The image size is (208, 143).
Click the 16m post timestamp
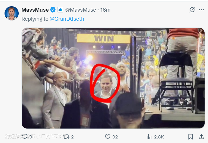(x=105, y=10)
